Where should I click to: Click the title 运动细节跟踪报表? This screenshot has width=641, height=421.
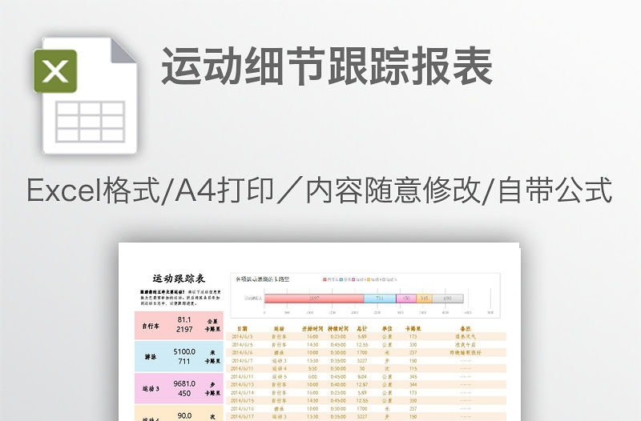(x=327, y=66)
